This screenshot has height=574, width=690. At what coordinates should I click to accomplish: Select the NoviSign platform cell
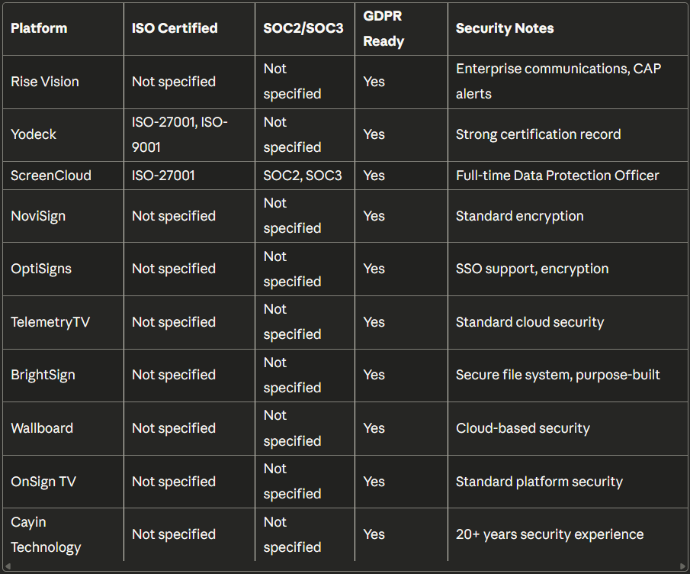click(x=38, y=216)
